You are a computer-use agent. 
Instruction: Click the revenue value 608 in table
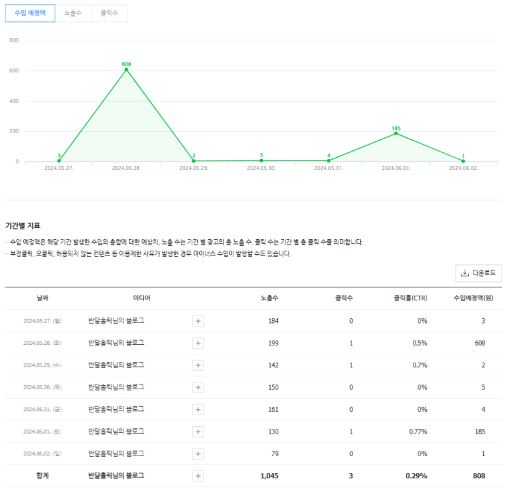click(480, 343)
